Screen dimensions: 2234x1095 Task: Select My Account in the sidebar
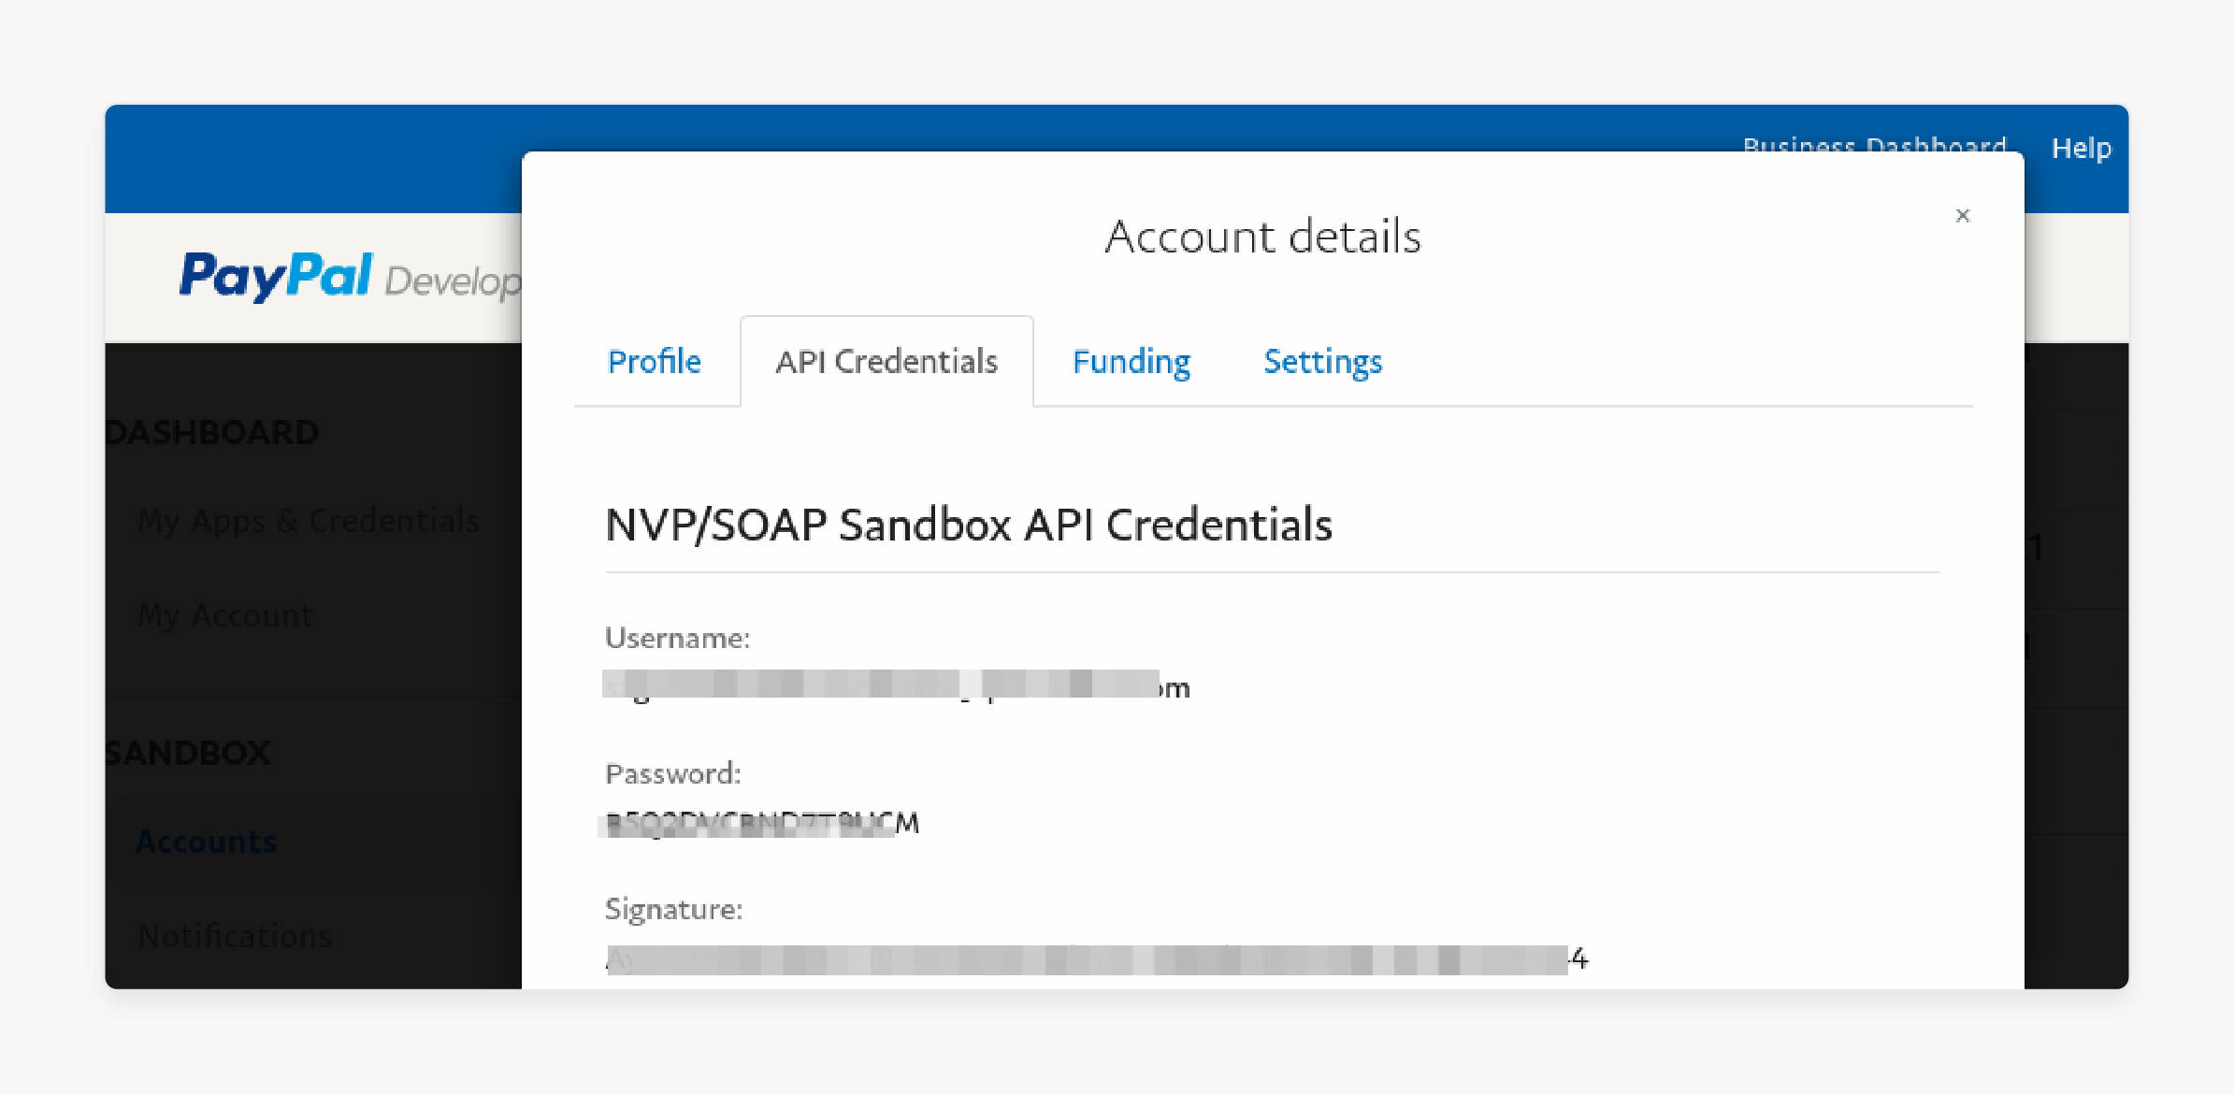225,615
